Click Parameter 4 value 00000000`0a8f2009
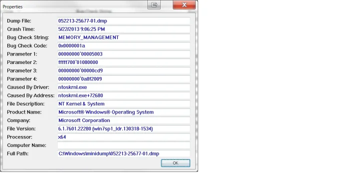Screen dimensions: 341x192 (x=124, y=79)
